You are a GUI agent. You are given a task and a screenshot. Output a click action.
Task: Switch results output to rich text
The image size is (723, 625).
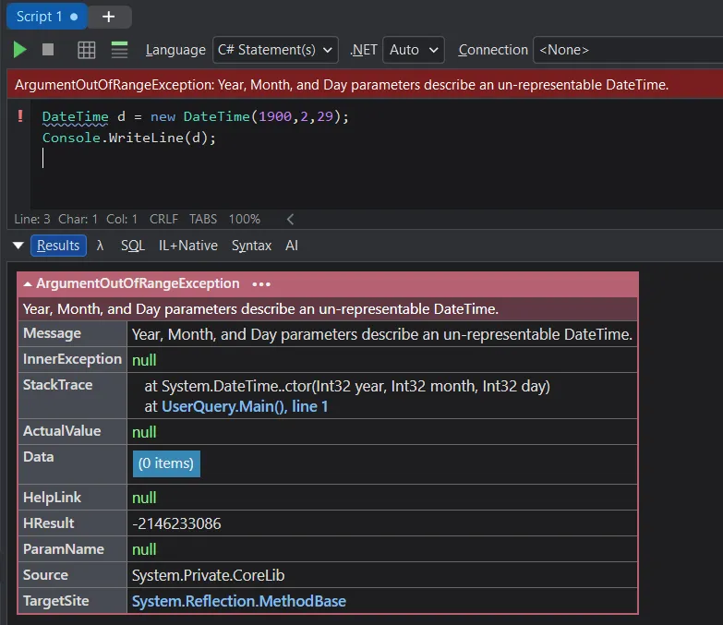(x=120, y=50)
